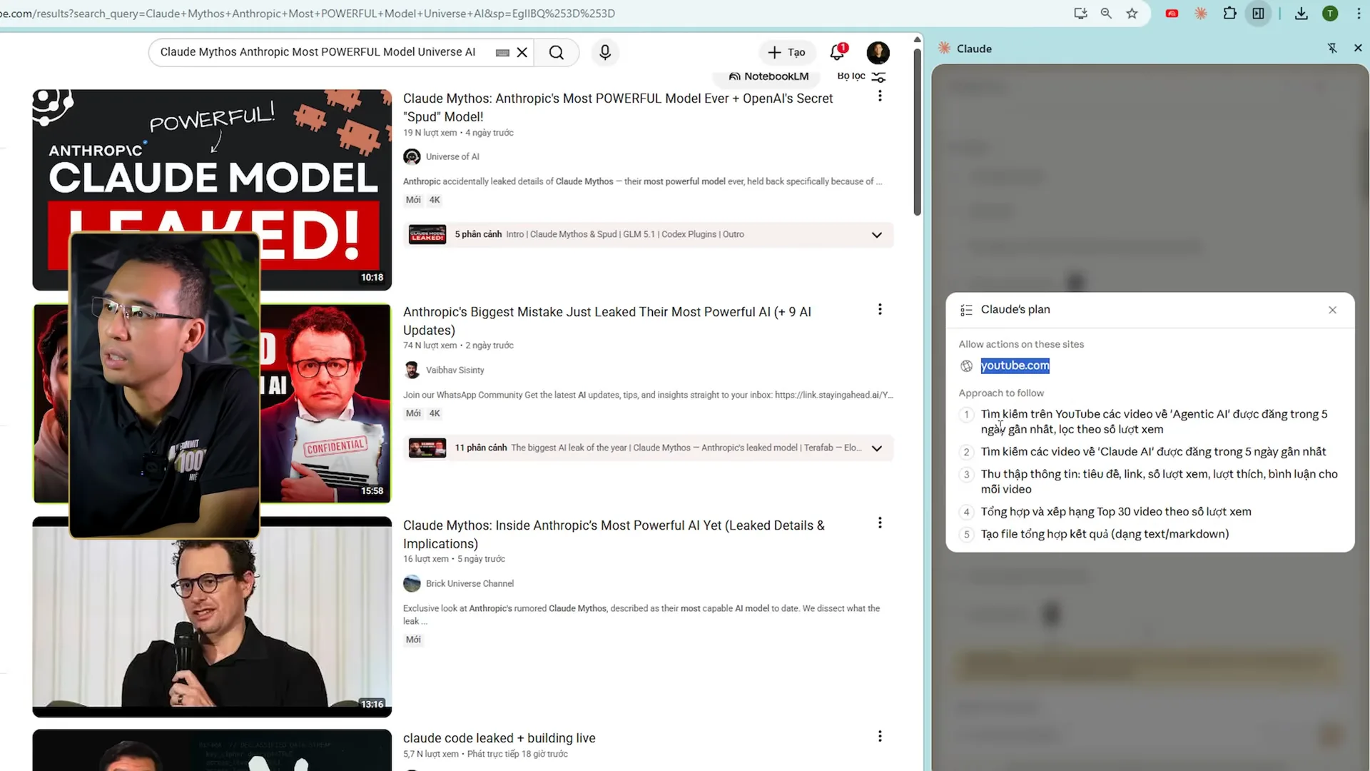Select plan step 5 Tạo file tổng hợp
1370x771 pixels.
[1105, 533]
